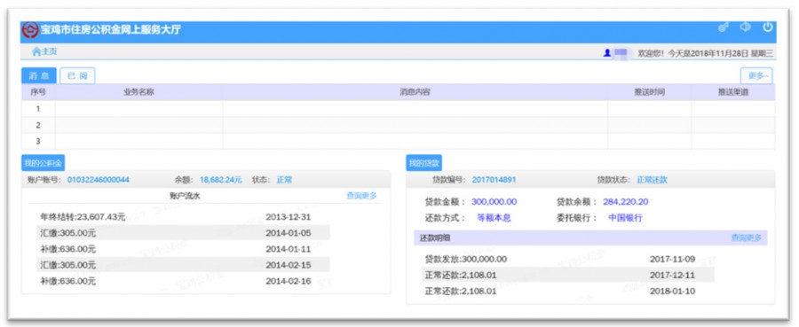
Task: Select loan number 2017014891
Action: click(x=494, y=180)
